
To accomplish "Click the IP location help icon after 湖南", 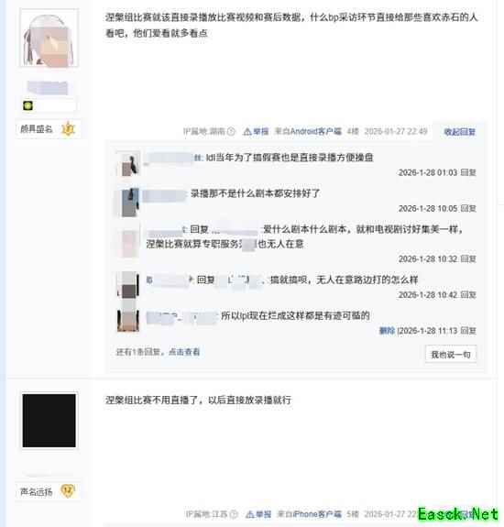I will click(x=231, y=131).
